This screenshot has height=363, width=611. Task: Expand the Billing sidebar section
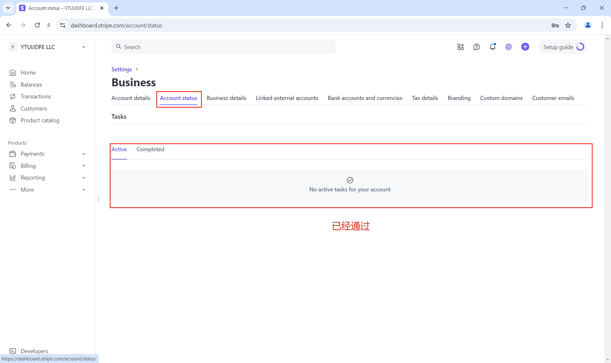click(28, 166)
